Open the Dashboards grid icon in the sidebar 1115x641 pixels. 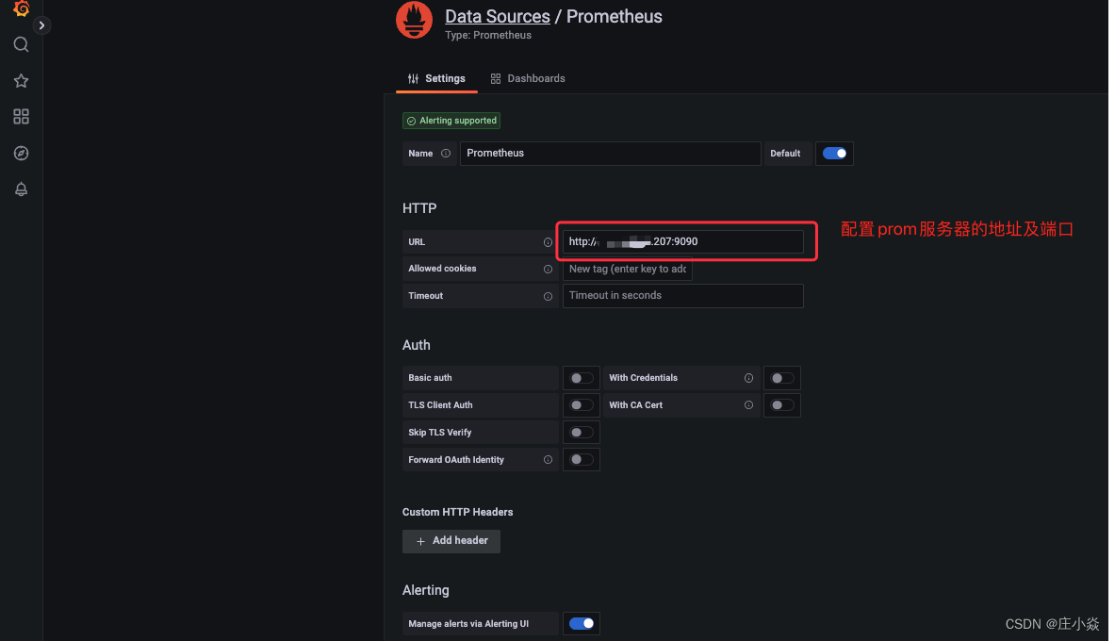[x=22, y=117]
